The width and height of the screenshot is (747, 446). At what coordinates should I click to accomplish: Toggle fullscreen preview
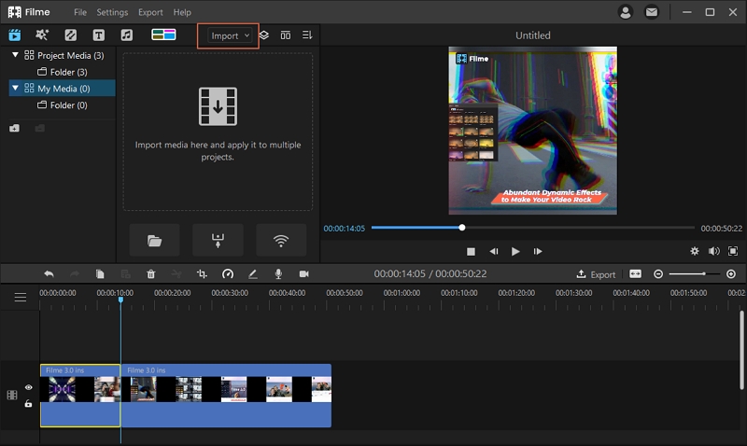click(x=733, y=251)
